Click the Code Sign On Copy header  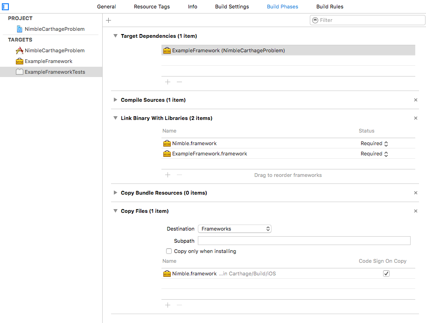(383, 261)
